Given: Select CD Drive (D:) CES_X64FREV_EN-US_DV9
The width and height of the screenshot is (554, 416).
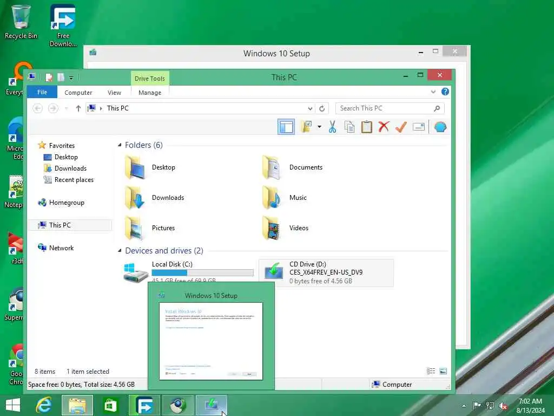Looking at the screenshot, I should (x=326, y=273).
